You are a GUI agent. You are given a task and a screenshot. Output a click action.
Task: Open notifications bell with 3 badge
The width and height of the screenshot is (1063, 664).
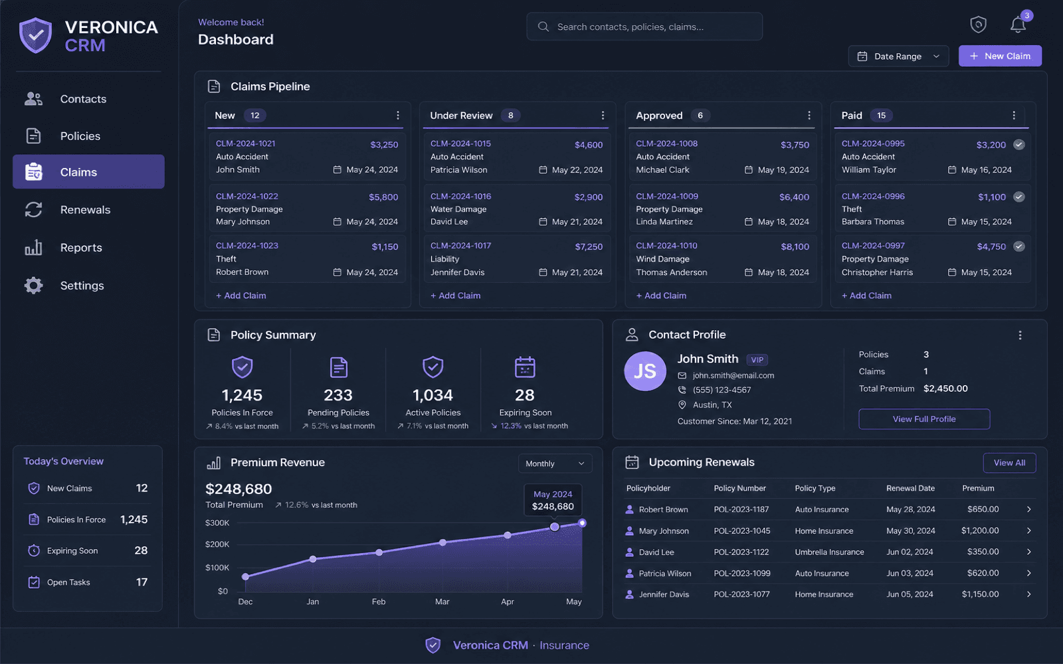pyautogui.click(x=1018, y=25)
